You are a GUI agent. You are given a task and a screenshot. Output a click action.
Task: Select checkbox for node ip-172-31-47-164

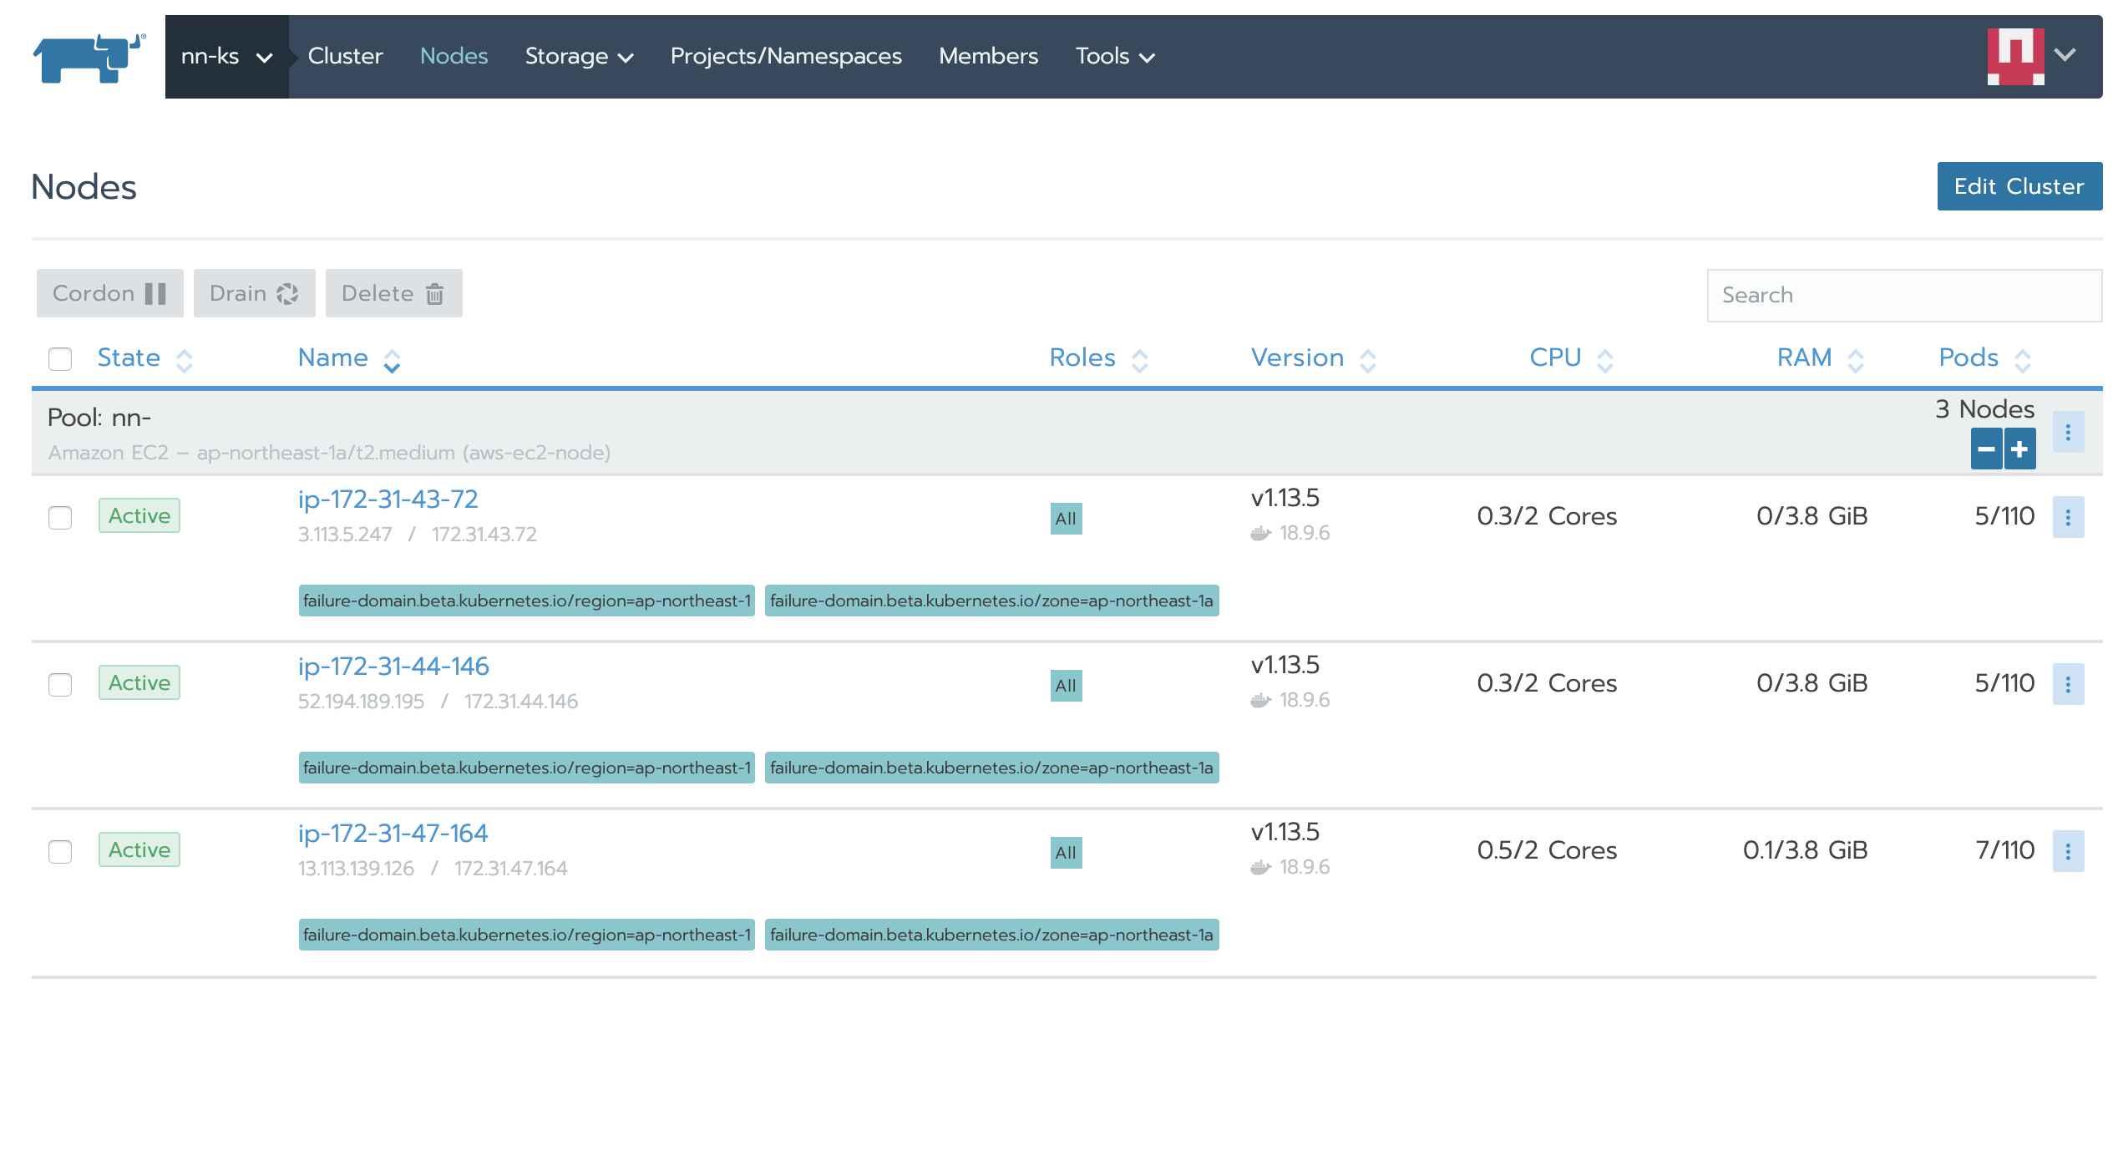pos(60,851)
